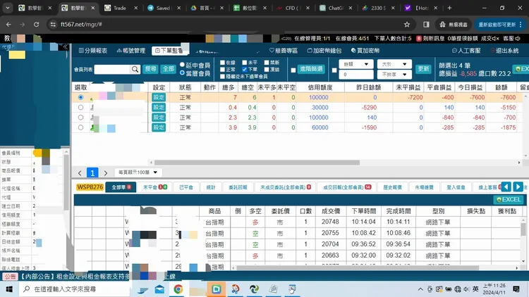Export orders with the EXCEL button

(x=508, y=200)
